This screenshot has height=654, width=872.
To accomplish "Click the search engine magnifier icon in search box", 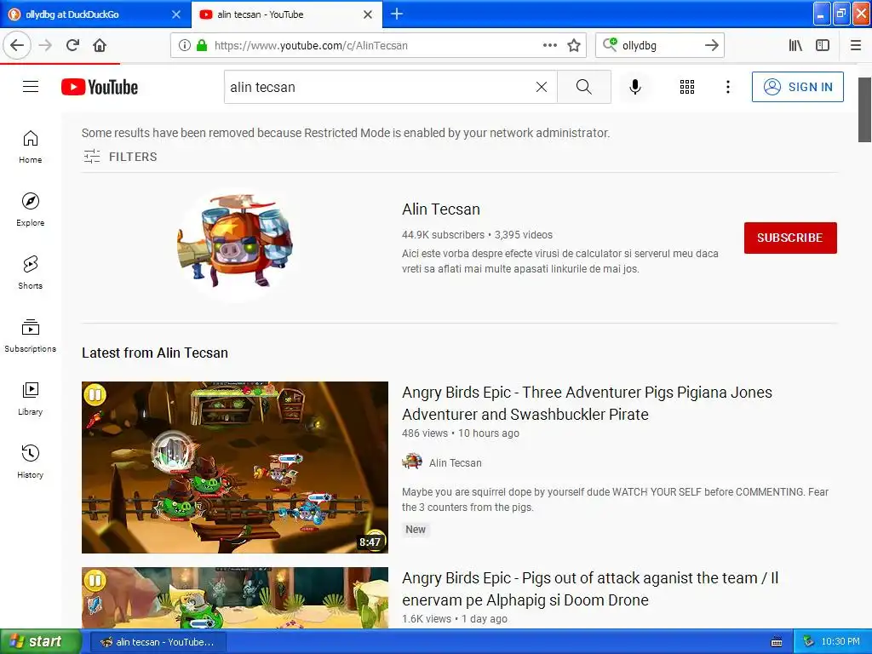I will point(610,44).
